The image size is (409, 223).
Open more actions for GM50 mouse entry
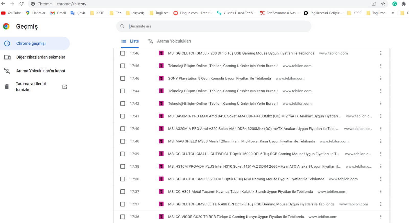tap(381, 53)
